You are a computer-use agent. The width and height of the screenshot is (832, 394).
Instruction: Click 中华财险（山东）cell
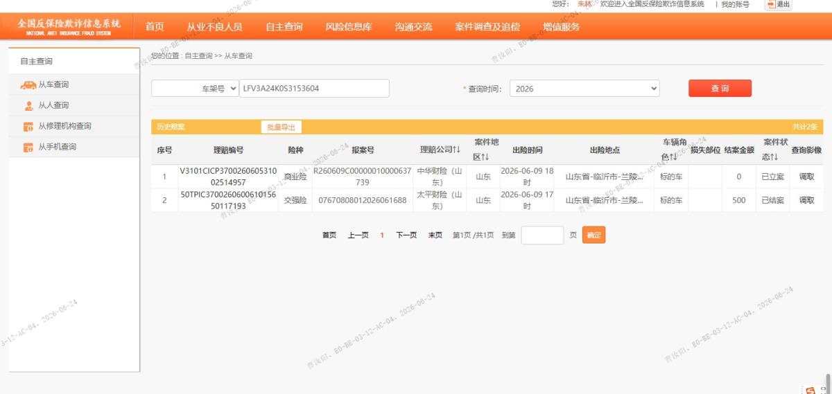click(440, 176)
